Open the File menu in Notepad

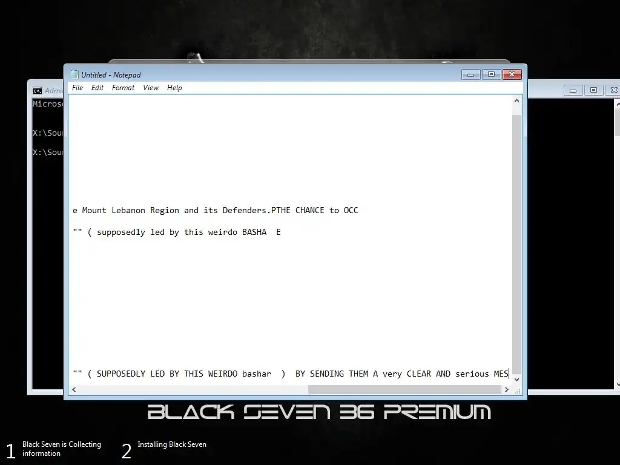click(77, 88)
